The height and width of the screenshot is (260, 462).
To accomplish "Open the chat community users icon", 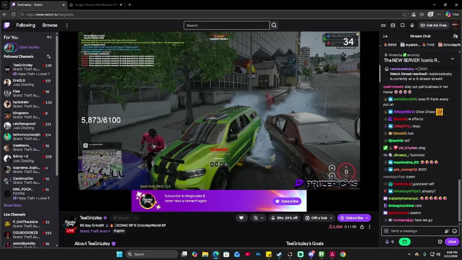I will 456,36.
